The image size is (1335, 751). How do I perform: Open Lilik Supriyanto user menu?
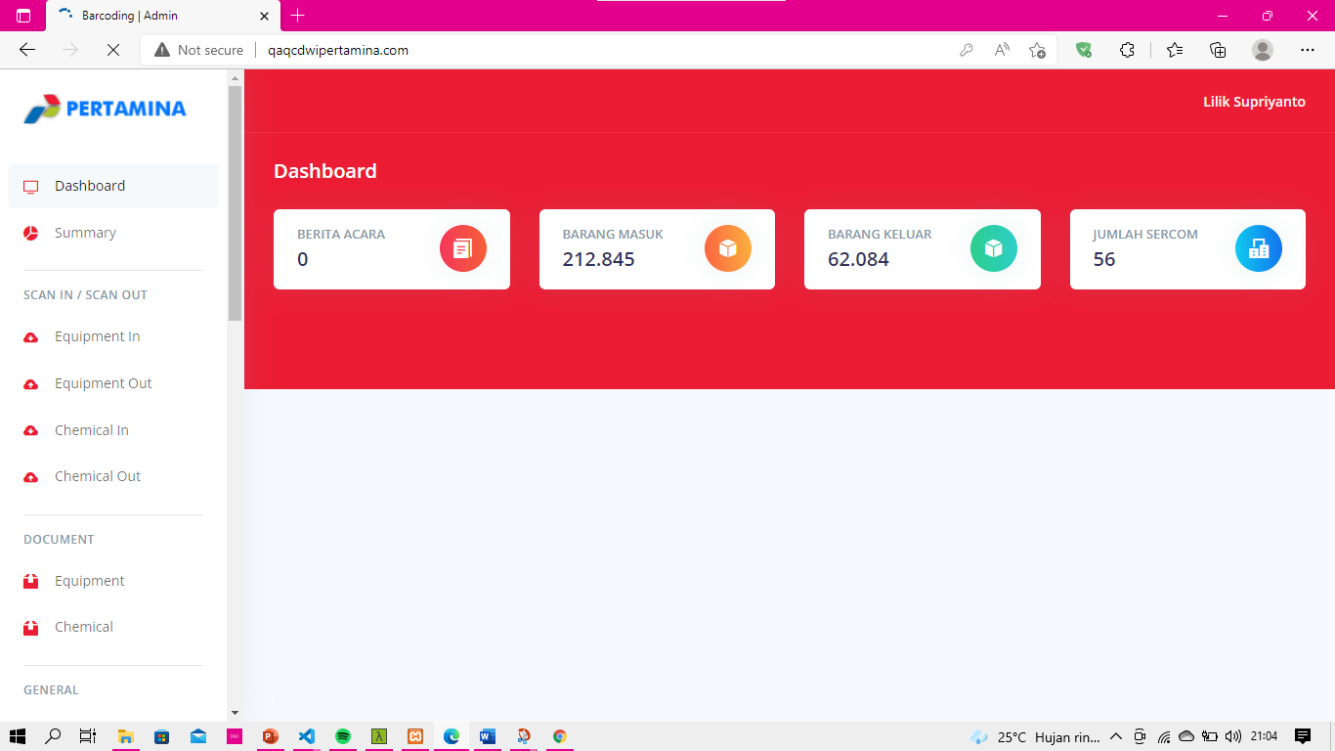[1254, 102]
